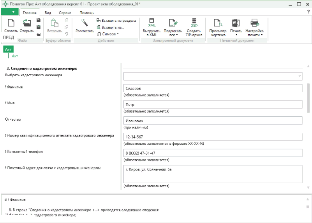Select the green Акт section tab
Viewport: 312px width, 223px height.
[x=8, y=49]
